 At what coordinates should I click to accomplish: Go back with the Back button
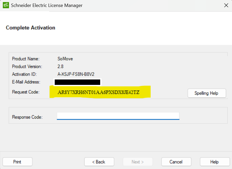tap(99, 162)
